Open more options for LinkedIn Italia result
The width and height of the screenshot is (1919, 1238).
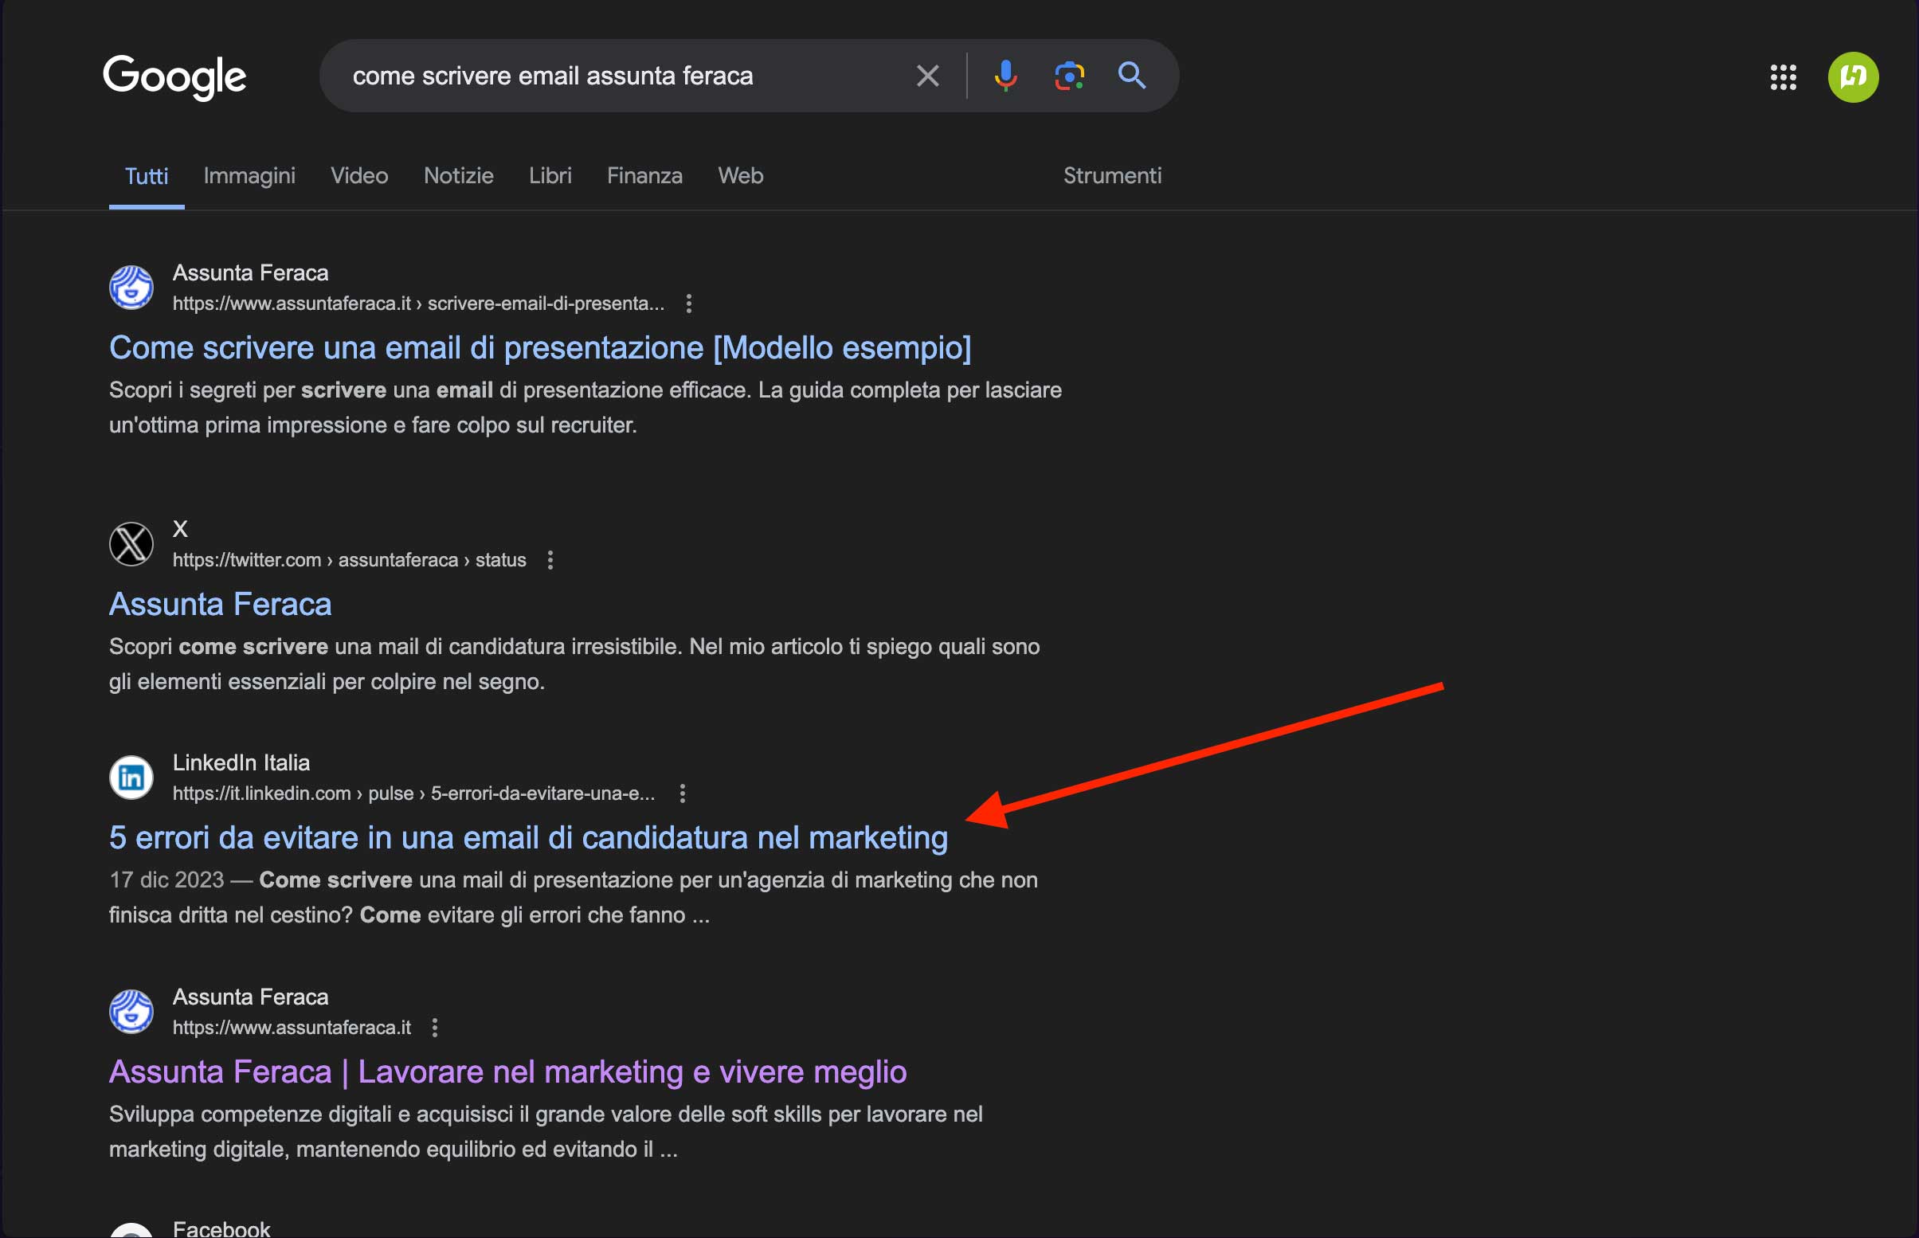pyautogui.click(x=682, y=794)
